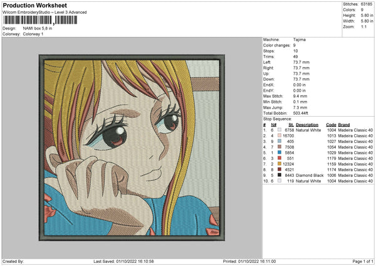Click the 'Last Saved' timestamp in footer

123,261
